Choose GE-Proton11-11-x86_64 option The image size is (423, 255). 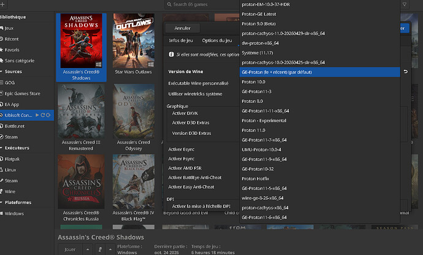pyautogui.click(x=319, y=111)
